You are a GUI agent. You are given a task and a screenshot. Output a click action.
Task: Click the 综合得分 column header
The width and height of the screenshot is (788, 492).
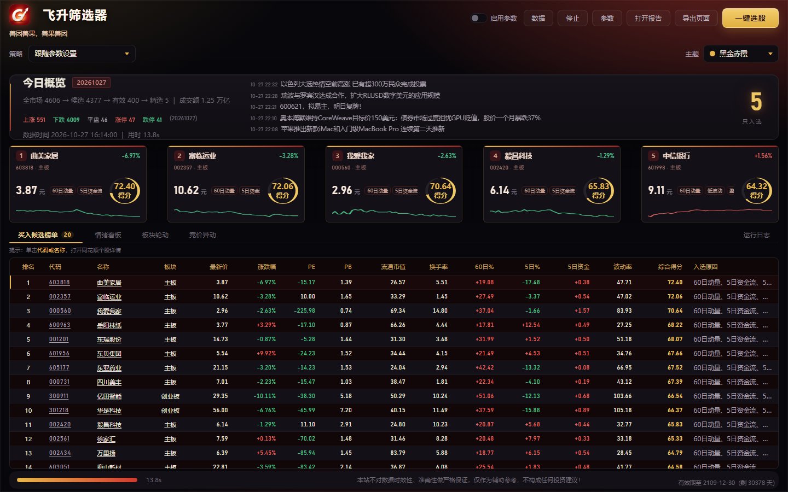pyautogui.click(x=670, y=267)
